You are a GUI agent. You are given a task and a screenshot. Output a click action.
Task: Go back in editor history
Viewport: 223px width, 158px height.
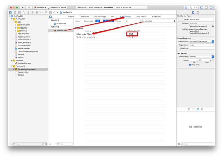[x=54, y=13]
